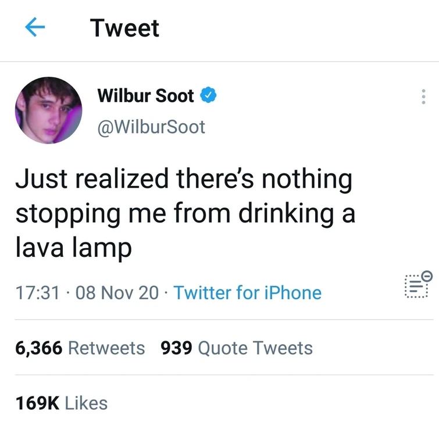Open Wilbur Soot's profile picture

point(49,110)
